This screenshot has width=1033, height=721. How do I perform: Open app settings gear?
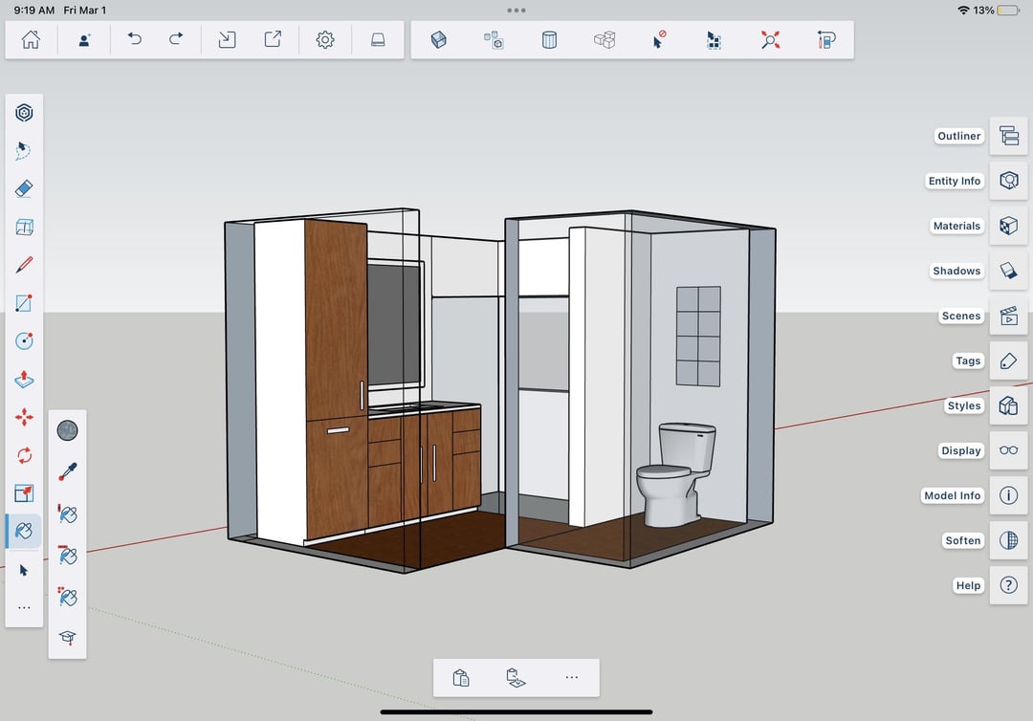[325, 39]
